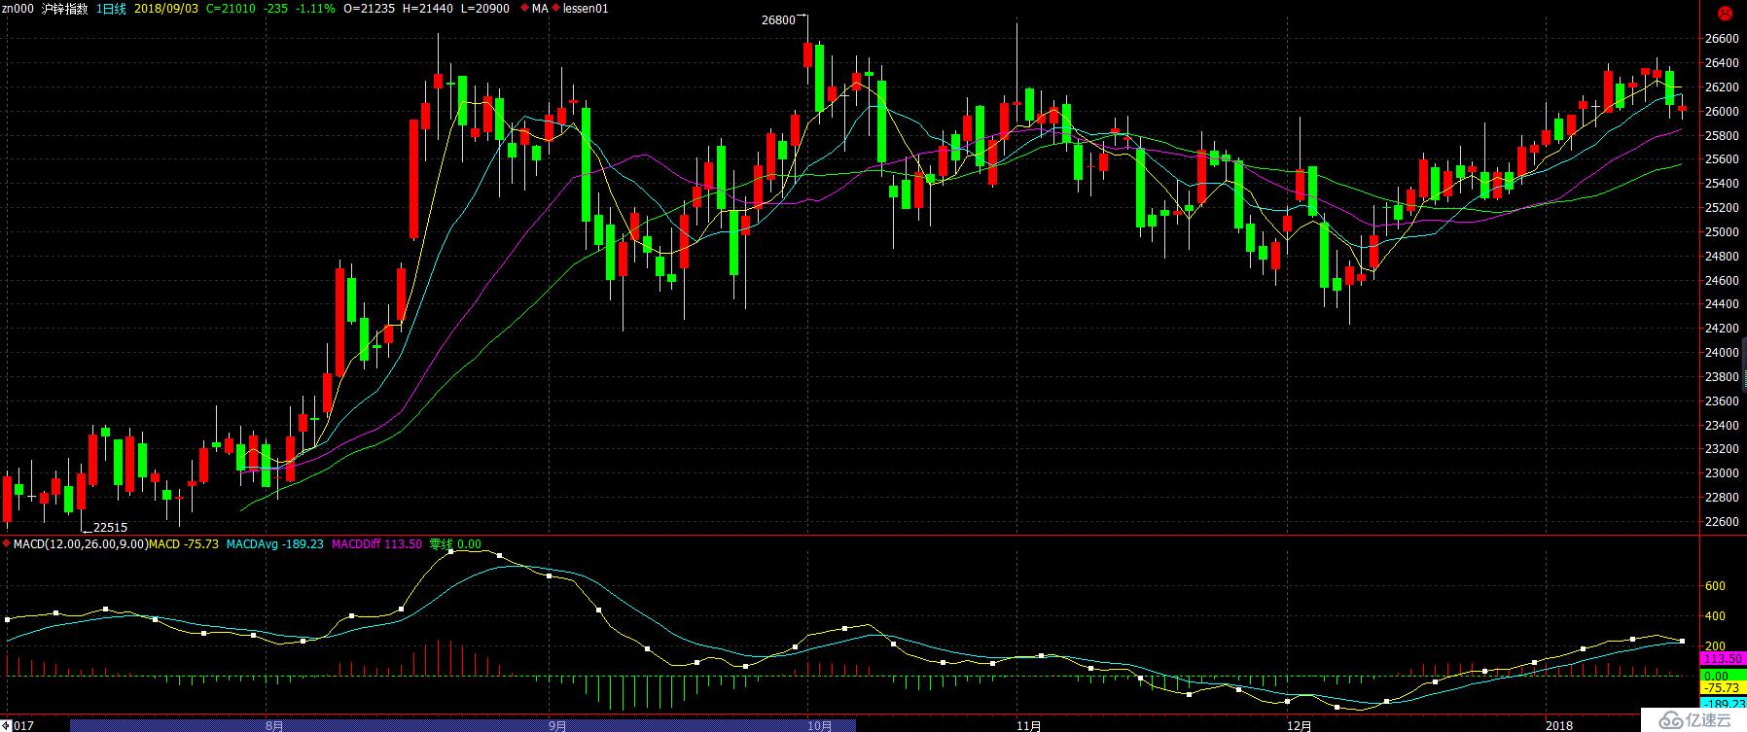Click the 26800 high price marker

778,19
